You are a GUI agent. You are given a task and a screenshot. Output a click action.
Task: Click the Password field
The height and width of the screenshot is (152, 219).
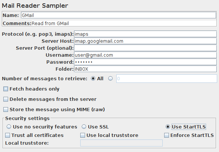[145, 62]
